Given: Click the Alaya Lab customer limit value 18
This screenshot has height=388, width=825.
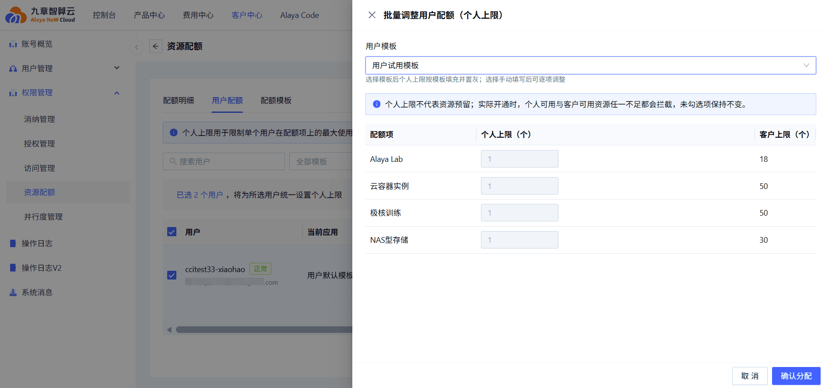Looking at the screenshot, I should (x=764, y=159).
